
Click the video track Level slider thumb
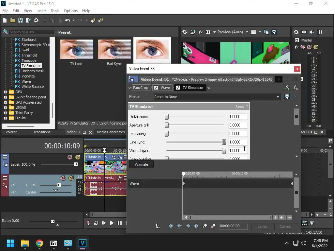[76, 164]
